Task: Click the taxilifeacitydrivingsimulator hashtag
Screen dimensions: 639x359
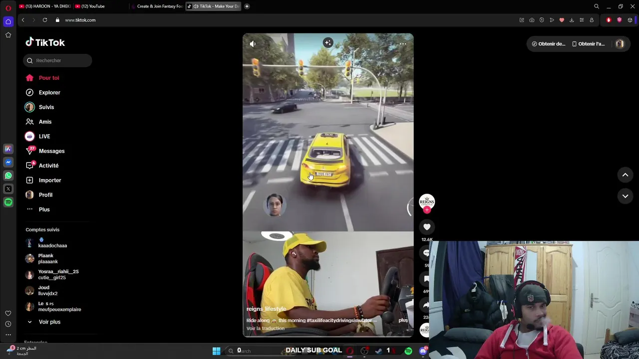Action: click(339, 321)
